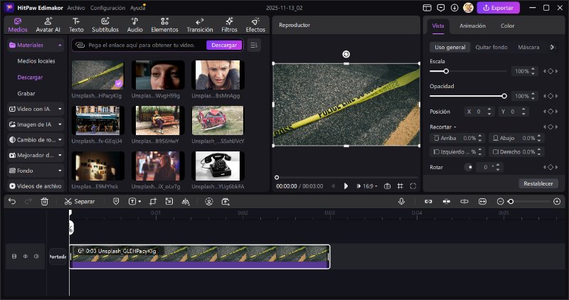Enter fullscreen preview mode
The width and height of the screenshot is (569, 300).
pos(413,186)
